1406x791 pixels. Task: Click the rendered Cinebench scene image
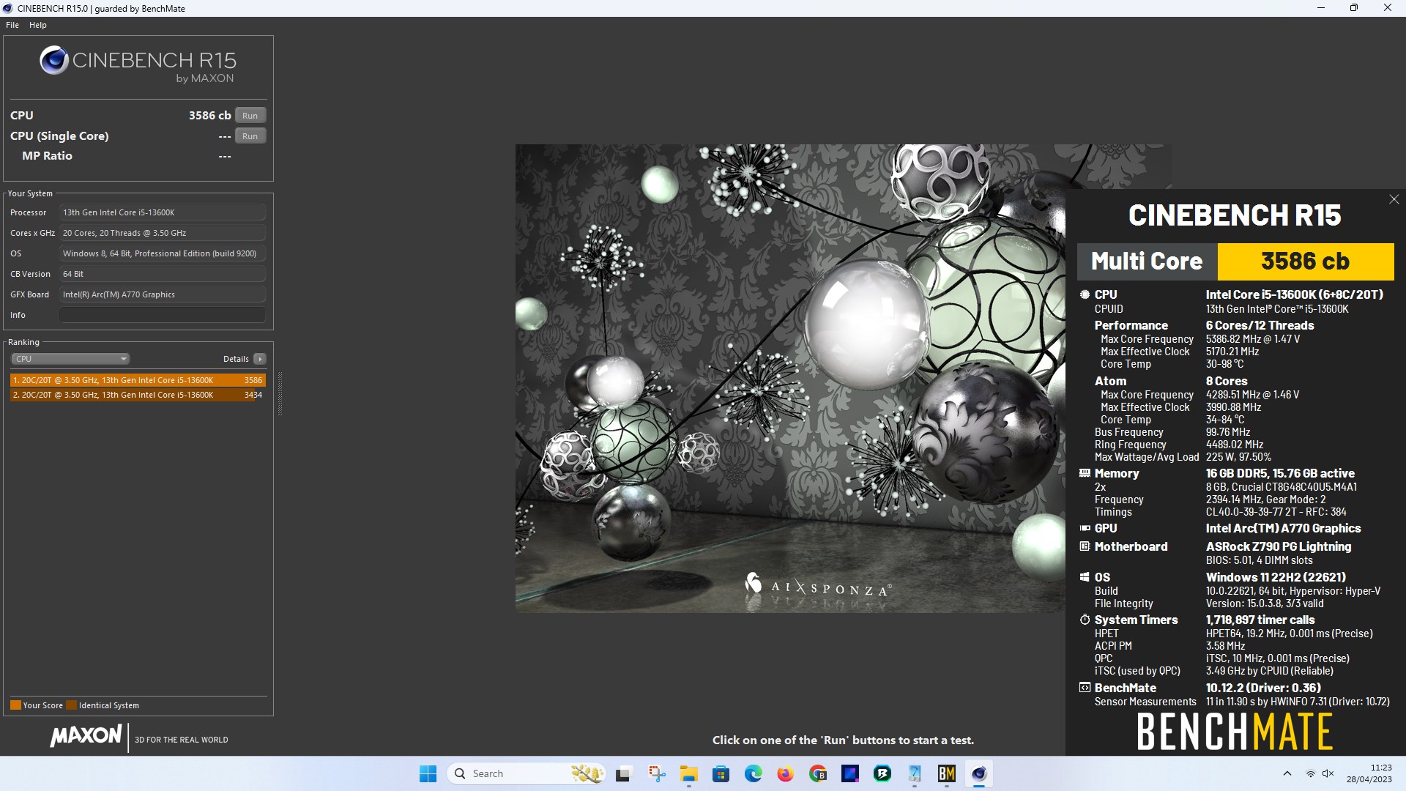click(790, 378)
